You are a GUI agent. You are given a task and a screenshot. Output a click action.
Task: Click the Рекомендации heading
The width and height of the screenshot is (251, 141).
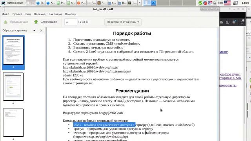tap(132, 90)
